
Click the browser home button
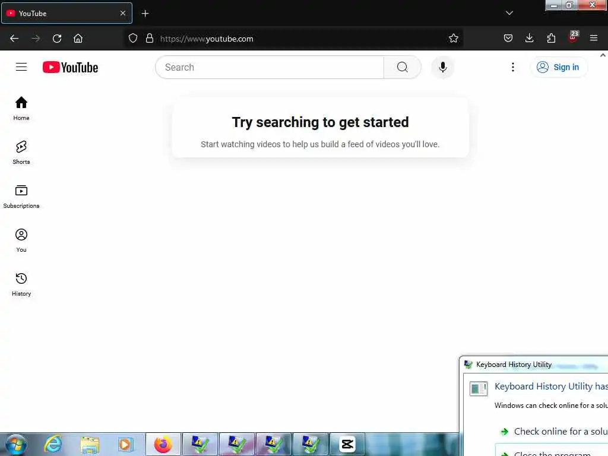pos(78,39)
